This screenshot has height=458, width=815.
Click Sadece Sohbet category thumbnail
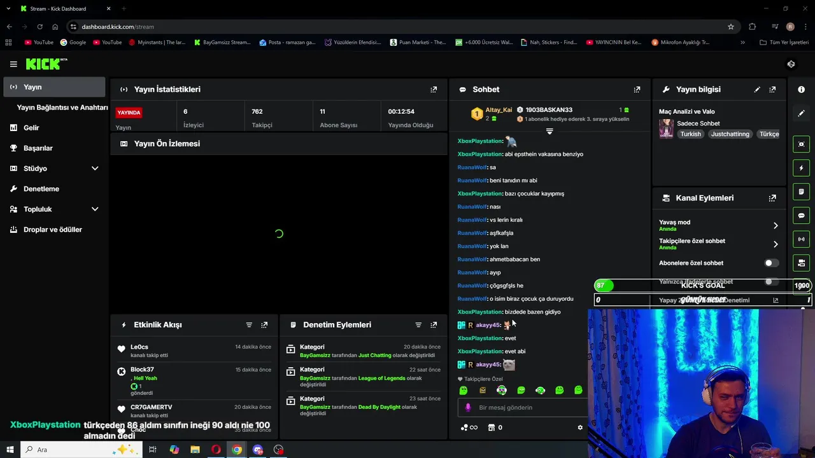[x=666, y=128]
